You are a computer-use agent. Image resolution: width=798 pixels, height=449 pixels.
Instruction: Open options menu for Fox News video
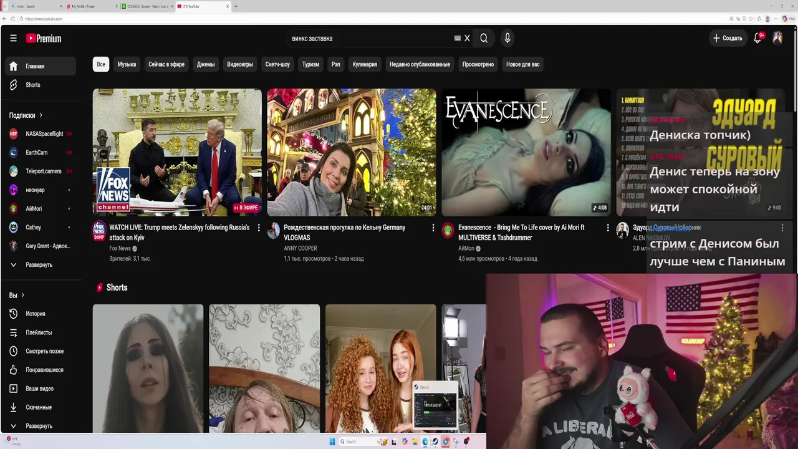click(259, 228)
